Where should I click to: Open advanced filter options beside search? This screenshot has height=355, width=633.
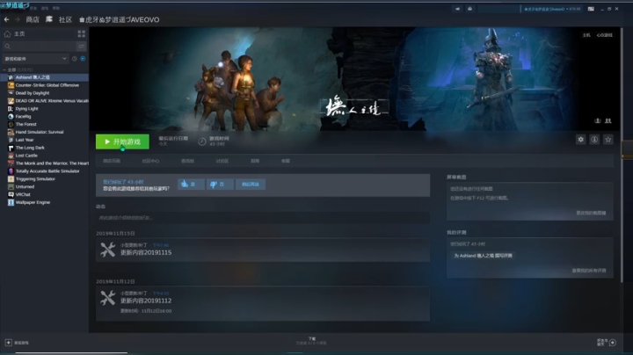pyautogui.click(x=81, y=47)
